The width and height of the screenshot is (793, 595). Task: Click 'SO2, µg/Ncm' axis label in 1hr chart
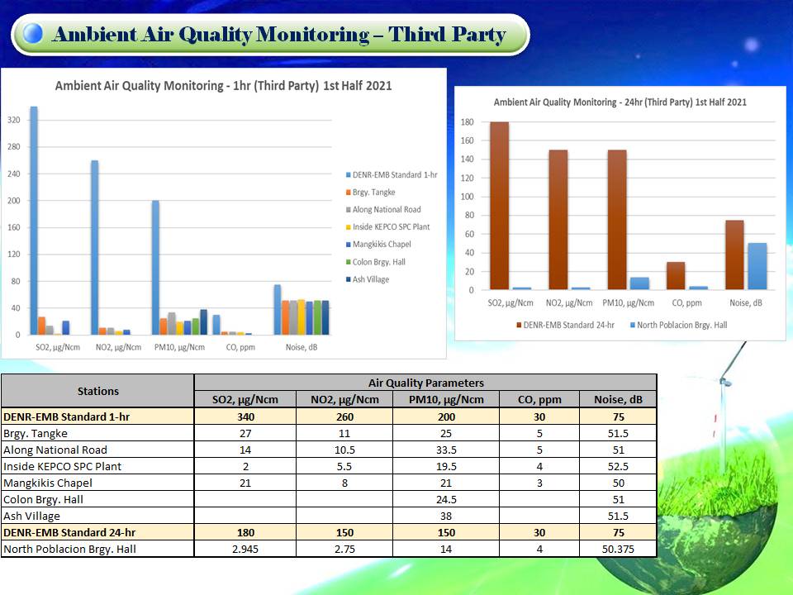[x=58, y=348]
